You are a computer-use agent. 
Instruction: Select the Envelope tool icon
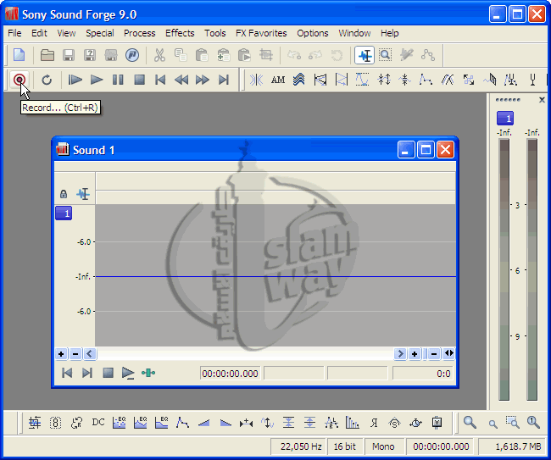[427, 55]
